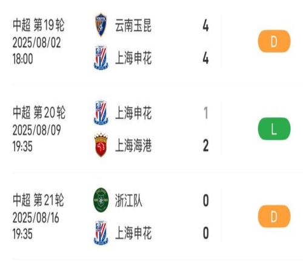
Task: Open 浙江队 team name
Action: pyautogui.click(x=128, y=201)
